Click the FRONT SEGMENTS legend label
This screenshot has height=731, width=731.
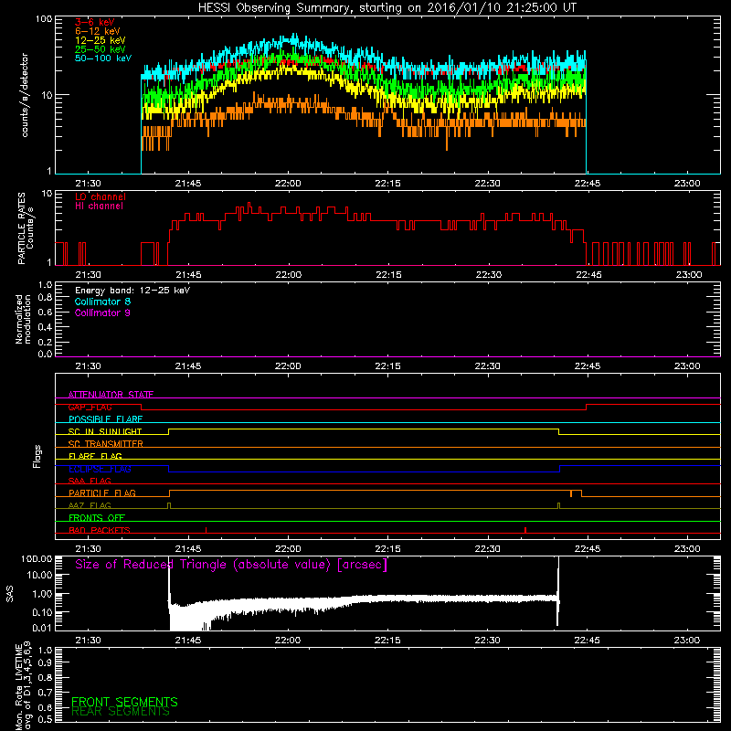(x=124, y=702)
